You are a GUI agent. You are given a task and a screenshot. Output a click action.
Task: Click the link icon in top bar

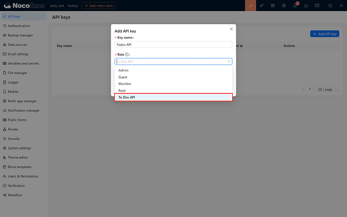pos(262,6)
